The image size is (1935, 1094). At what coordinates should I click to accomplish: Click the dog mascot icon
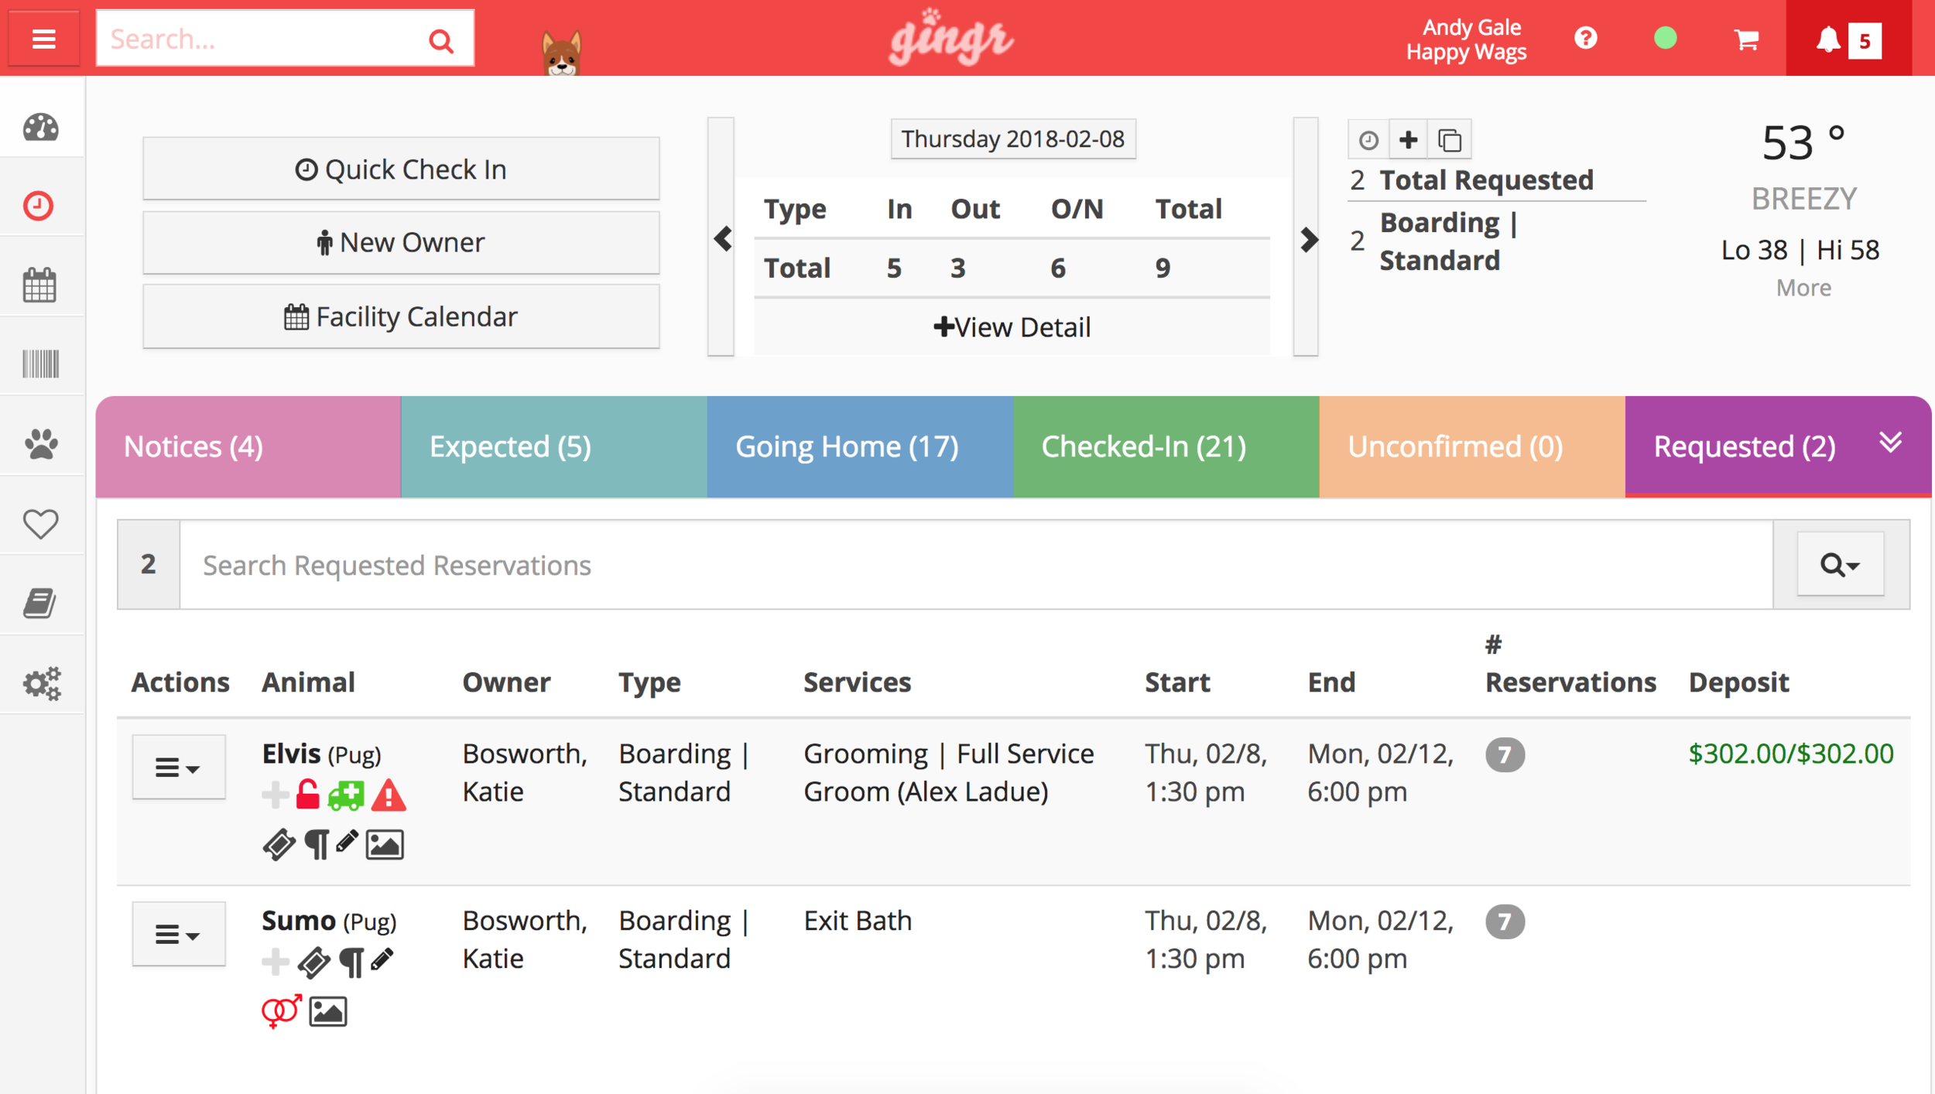[x=561, y=53]
